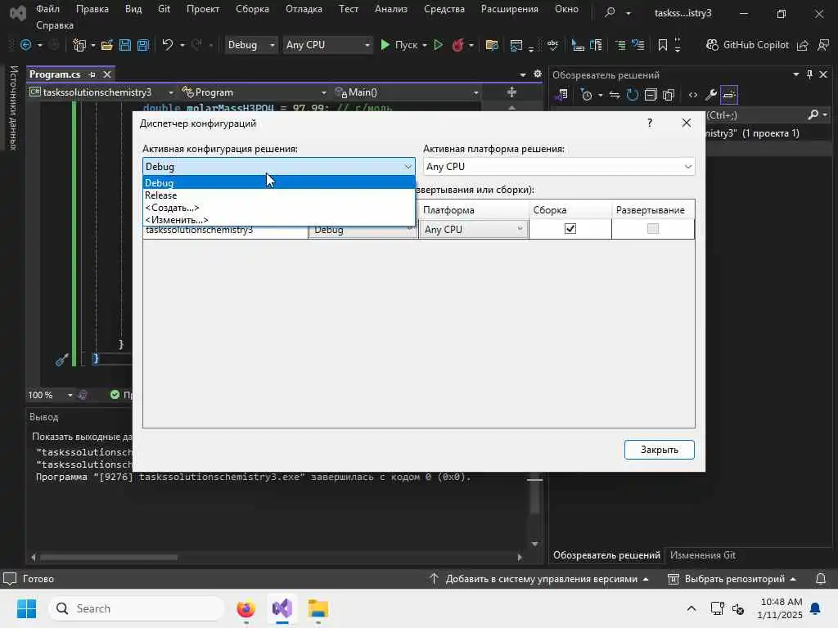
Task: Click the folder browse icon after Hot Reload
Action: coord(492,45)
